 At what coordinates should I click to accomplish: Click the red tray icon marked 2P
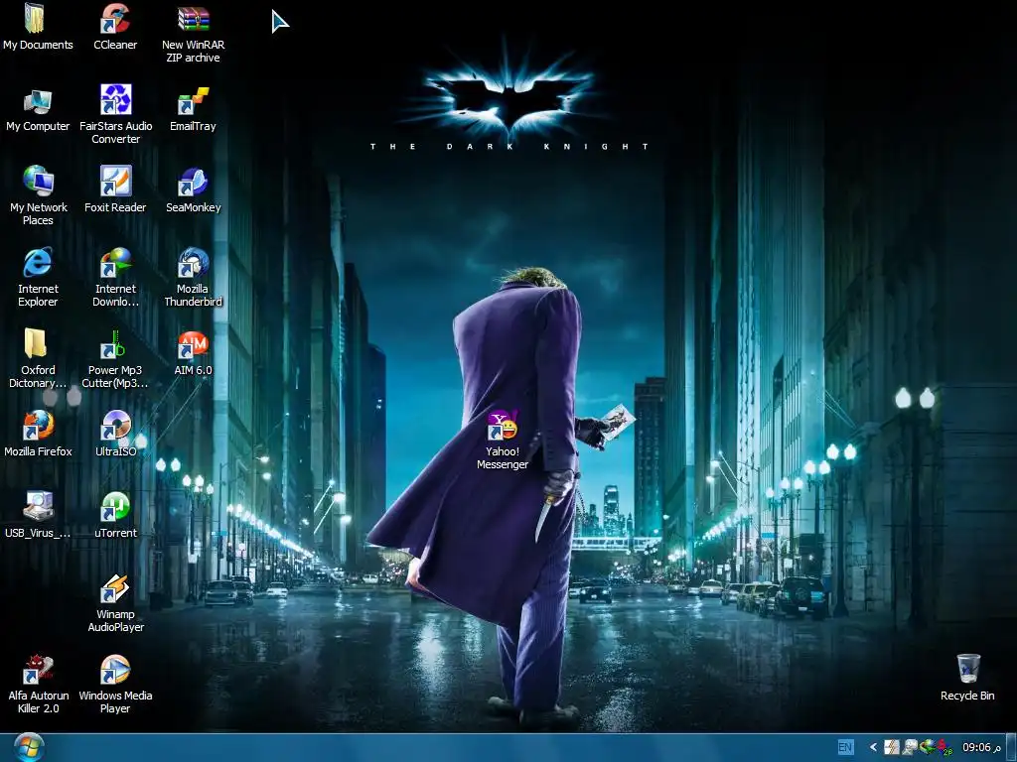click(x=944, y=748)
